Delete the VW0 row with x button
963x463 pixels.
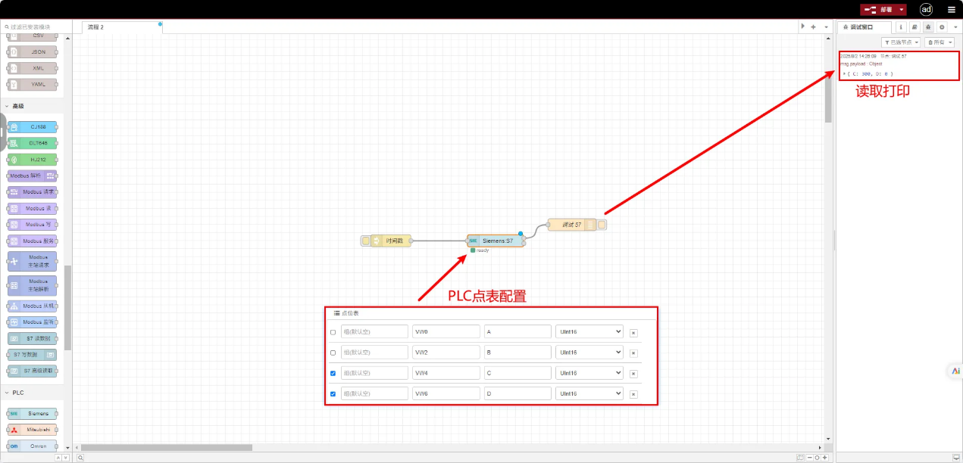tap(633, 332)
